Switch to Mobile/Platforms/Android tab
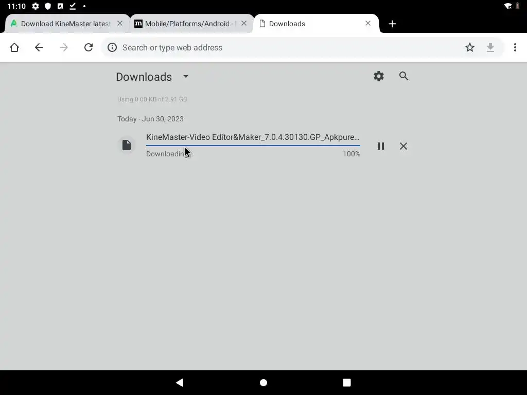Image resolution: width=527 pixels, height=395 pixels. [x=190, y=24]
